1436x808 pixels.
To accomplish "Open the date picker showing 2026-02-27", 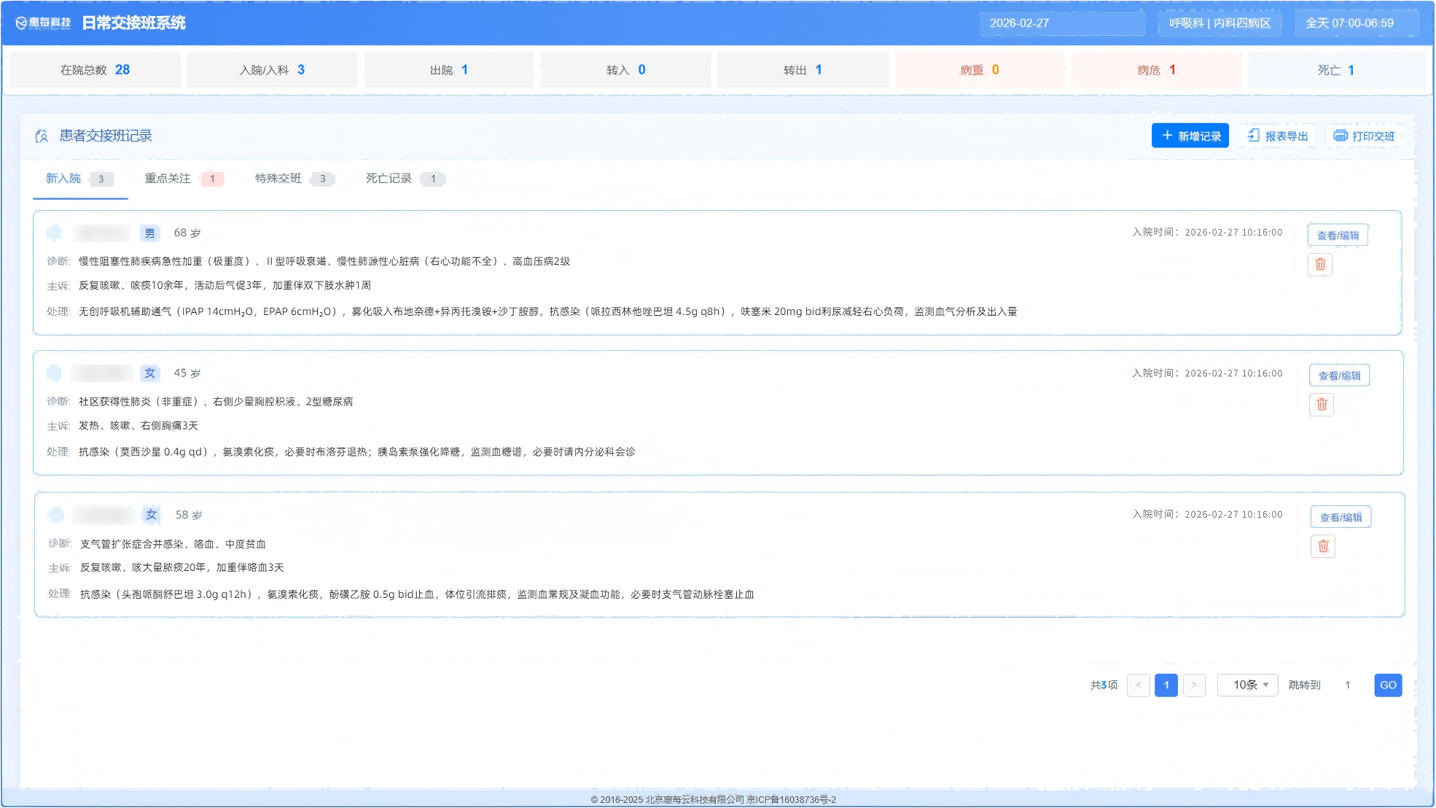I will [1062, 23].
